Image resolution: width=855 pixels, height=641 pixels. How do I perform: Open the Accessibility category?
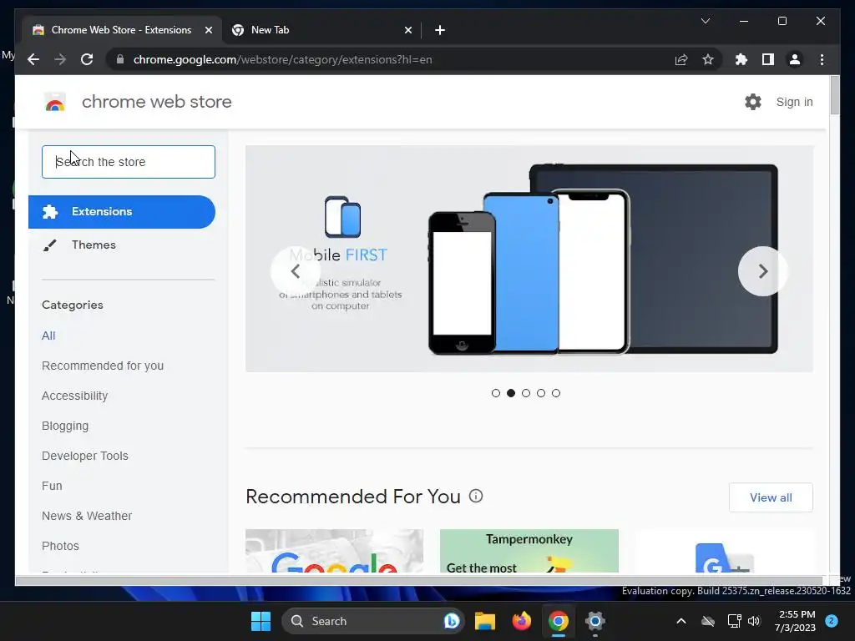click(74, 396)
